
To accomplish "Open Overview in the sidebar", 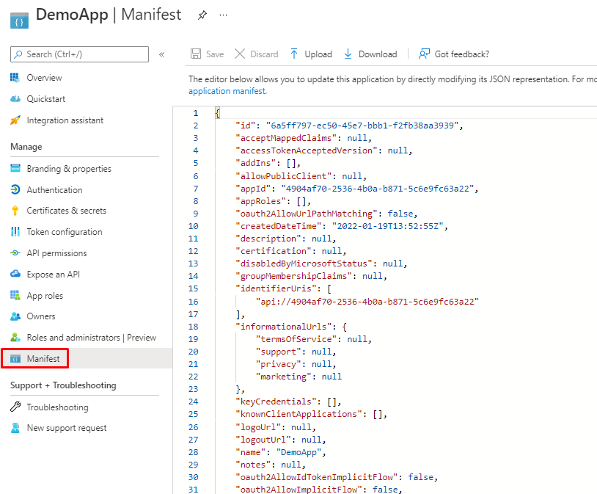I will click(x=44, y=78).
